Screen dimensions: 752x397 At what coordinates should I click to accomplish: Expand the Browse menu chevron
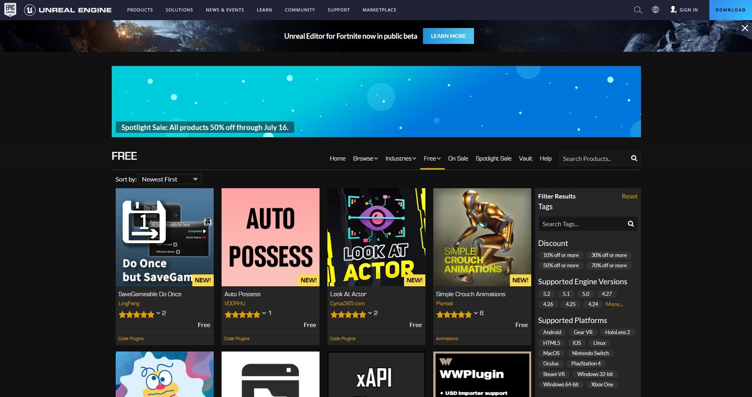click(x=376, y=158)
